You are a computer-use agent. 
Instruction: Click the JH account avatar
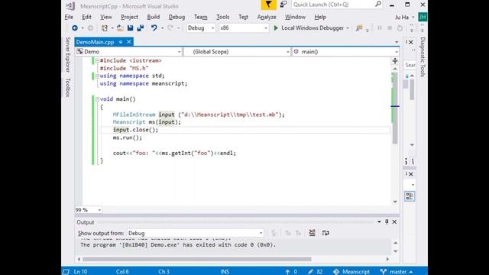click(x=423, y=17)
